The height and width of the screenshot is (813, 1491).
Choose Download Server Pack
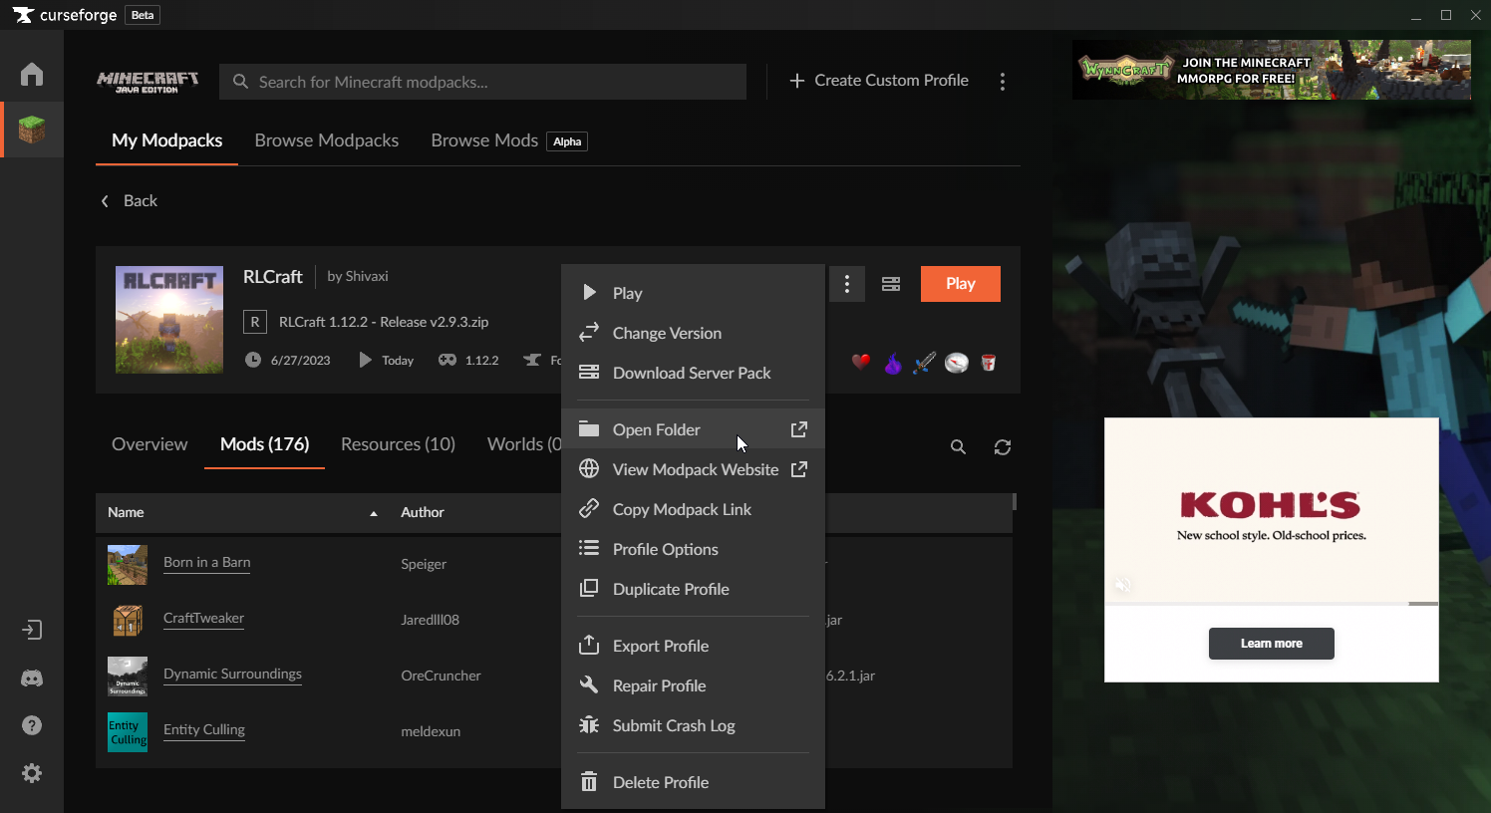[x=693, y=373]
